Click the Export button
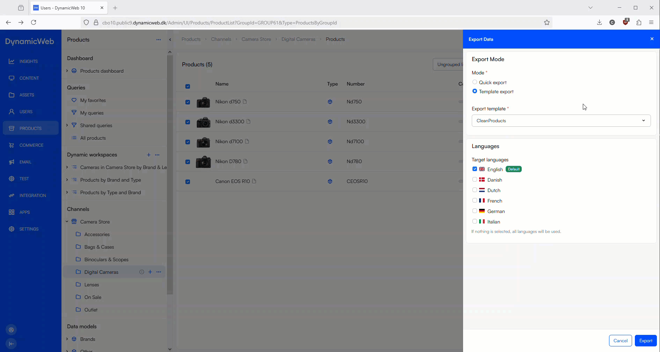This screenshot has width=660, height=352. tap(645, 341)
